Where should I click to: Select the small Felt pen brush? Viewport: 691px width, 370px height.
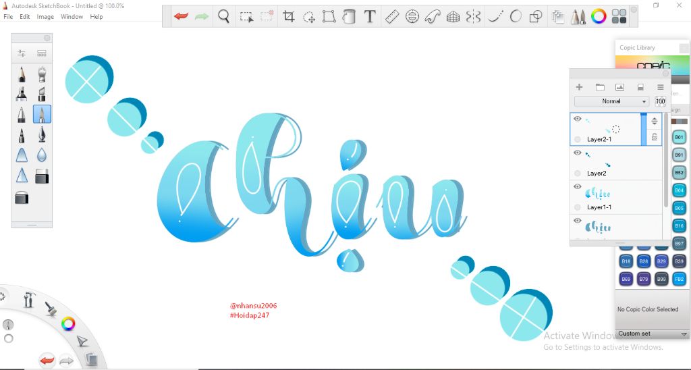(22, 134)
